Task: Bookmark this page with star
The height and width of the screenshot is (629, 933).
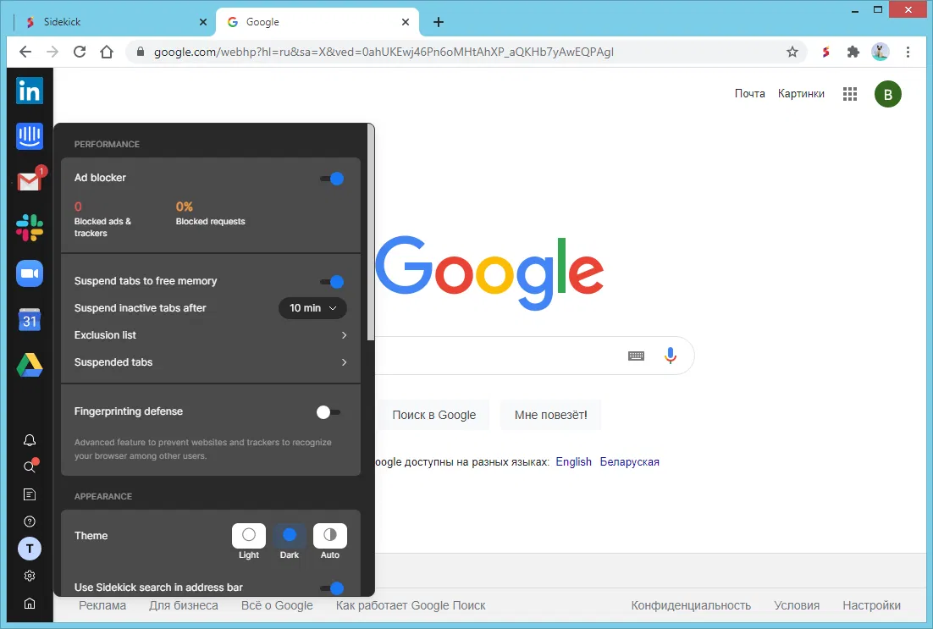Action: pyautogui.click(x=792, y=52)
